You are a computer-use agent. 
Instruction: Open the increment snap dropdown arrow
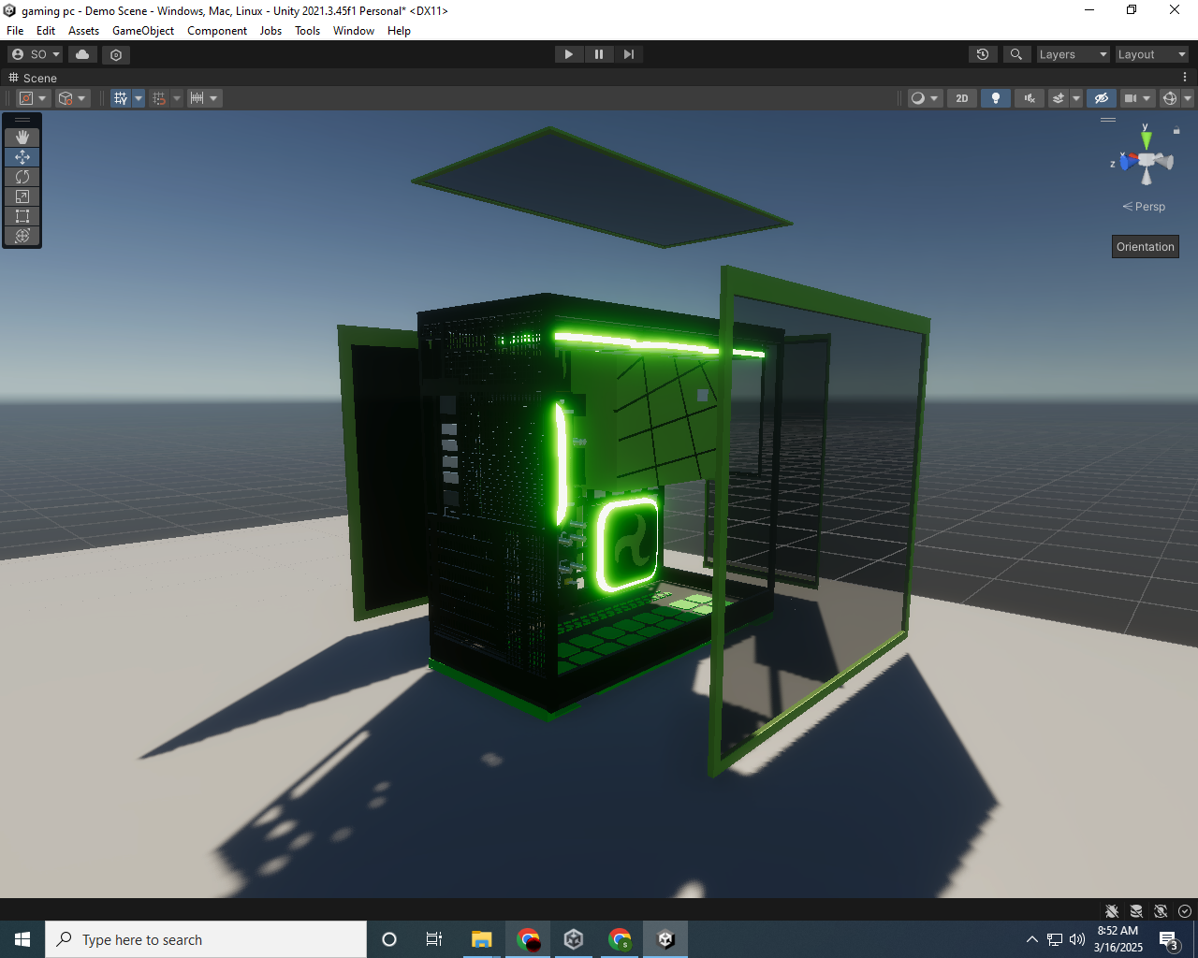[214, 98]
